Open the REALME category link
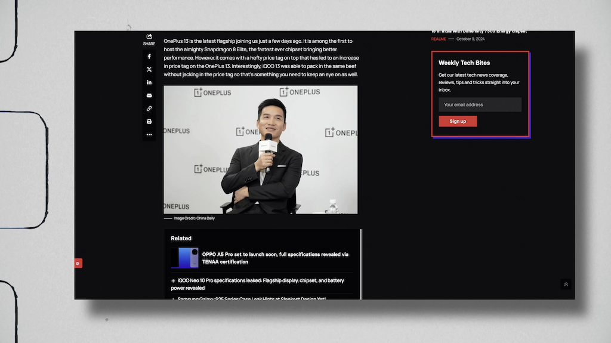Image resolution: width=611 pixels, height=343 pixels. 439,39
